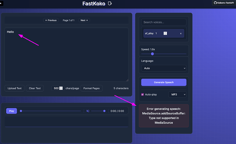
Task: Click the Upload Text button
Action: pos(14,88)
